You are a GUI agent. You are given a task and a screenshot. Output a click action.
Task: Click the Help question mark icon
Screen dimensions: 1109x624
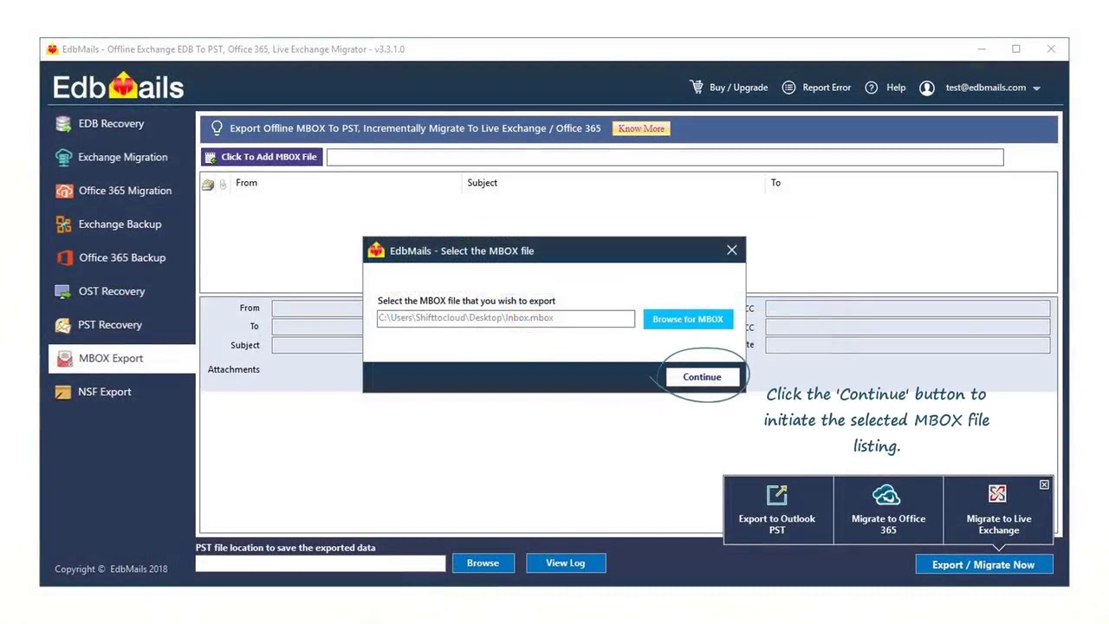872,88
